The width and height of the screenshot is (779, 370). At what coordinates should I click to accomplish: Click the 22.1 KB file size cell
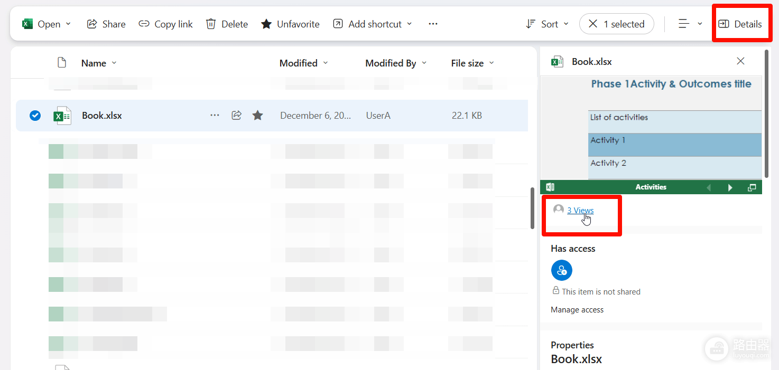click(467, 116)
